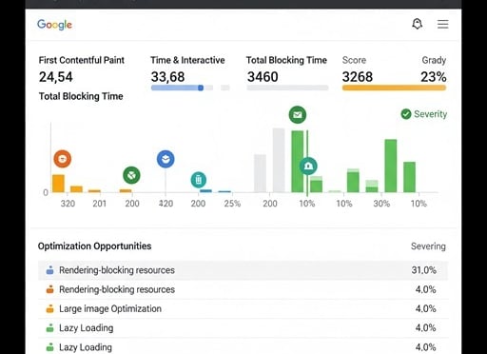Click the Grady value 23%

click(434, 77)
